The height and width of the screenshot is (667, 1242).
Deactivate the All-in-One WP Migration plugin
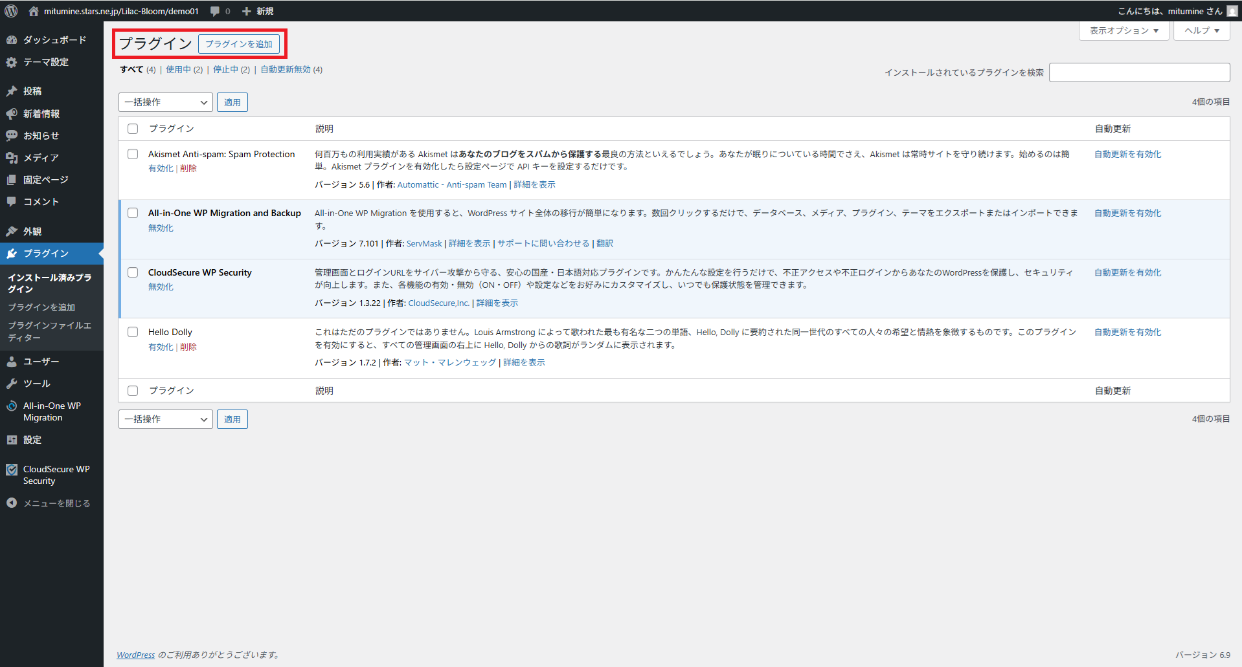coord(161,228)
